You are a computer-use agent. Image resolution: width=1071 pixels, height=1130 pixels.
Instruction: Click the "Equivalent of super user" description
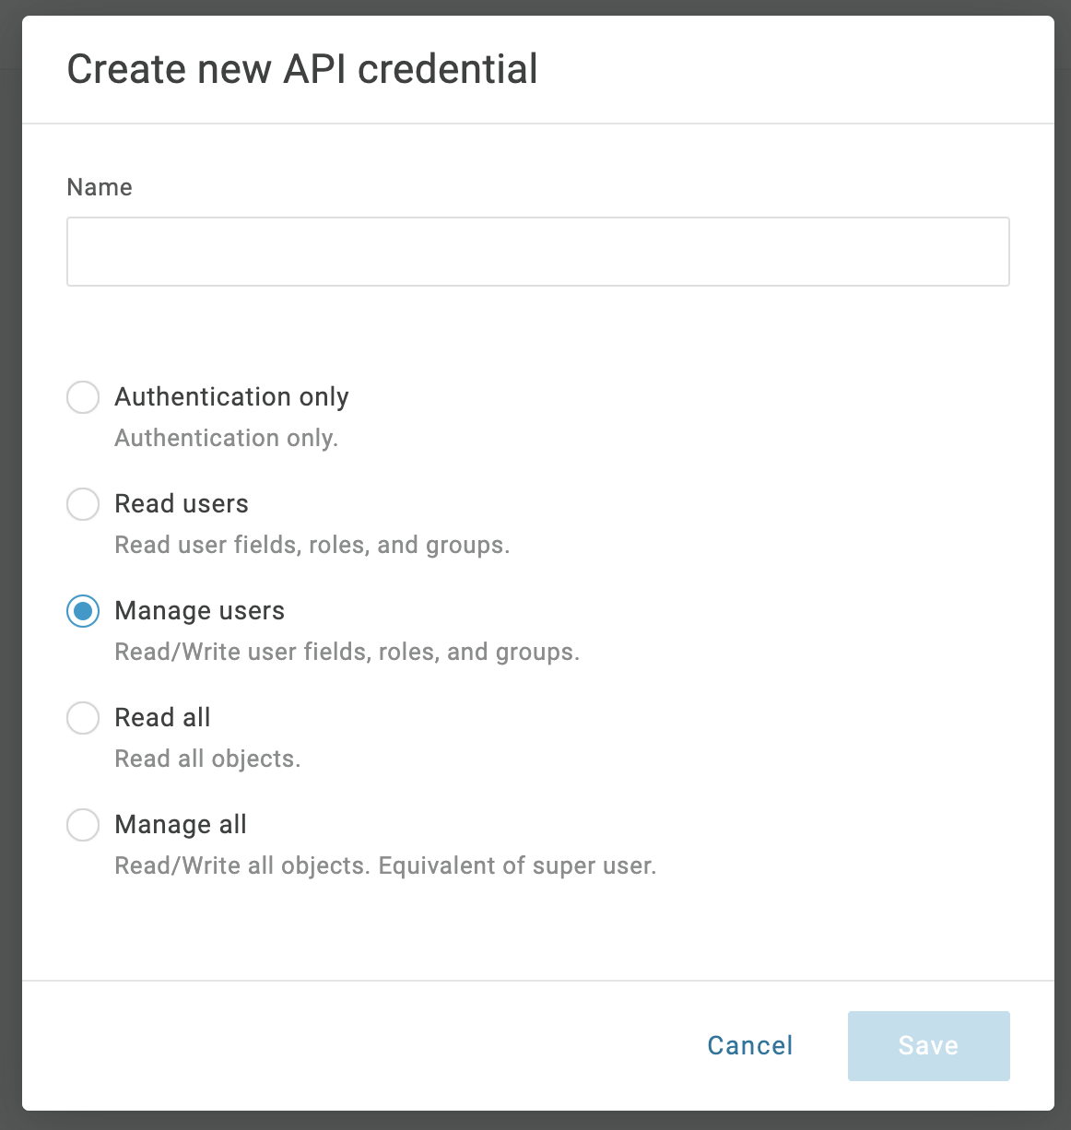click(516, 865)
